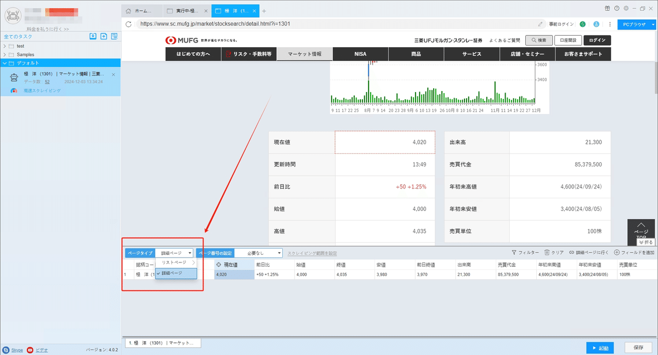Viewport: 658px width, 355px height.
Task: Click the 検索 button on MUFG page
Action: (x=538, y=40)
